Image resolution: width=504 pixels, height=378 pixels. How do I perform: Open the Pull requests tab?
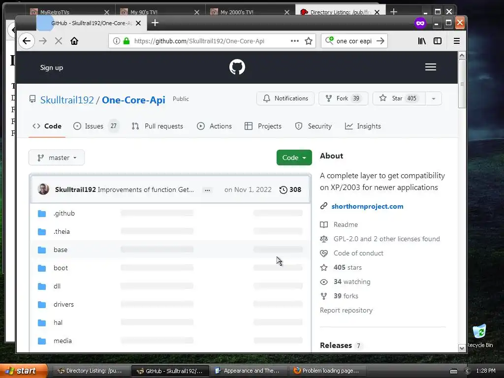pyautogui.click(x=157, y=126)
